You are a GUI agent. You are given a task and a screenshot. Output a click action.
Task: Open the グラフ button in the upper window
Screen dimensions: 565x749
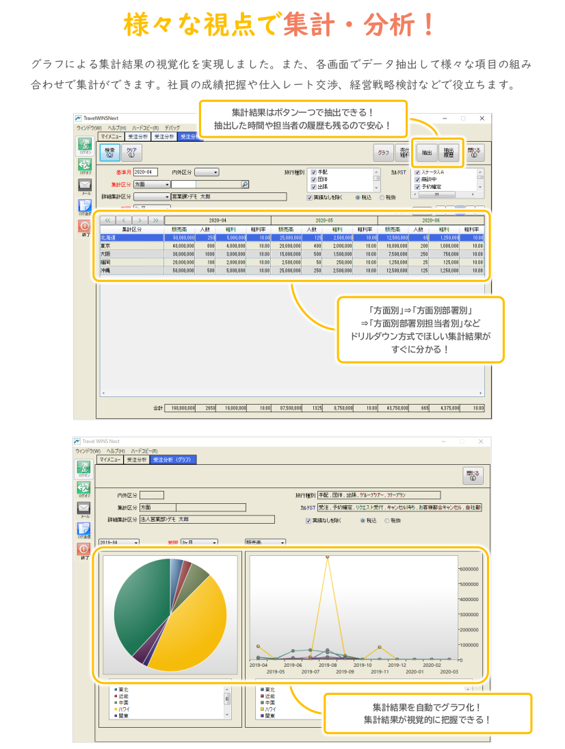click(x=384, y=153)
